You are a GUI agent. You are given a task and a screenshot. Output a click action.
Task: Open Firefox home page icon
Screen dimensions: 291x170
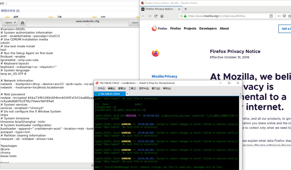point(162,16)
